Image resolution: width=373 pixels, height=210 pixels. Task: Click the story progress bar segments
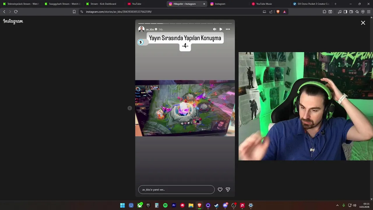click(185, 23)
